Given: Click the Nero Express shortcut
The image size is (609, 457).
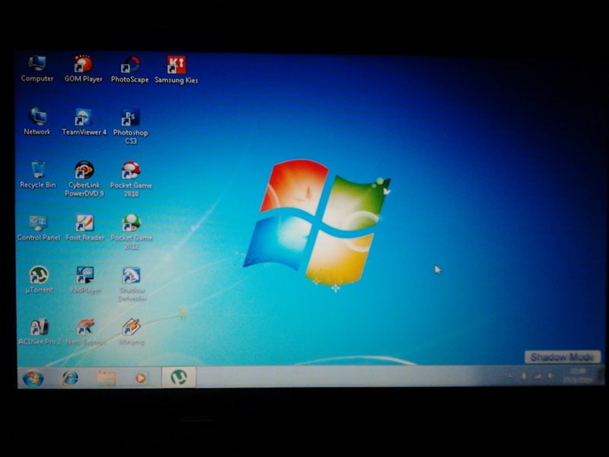Looking at the screenshot, I should pyautogui.click(x=85, y=332).
